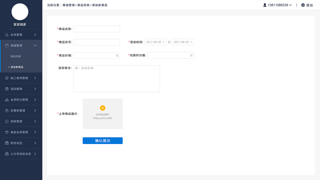Select 商品列表 in the sidebar
This screenshot has height=180, width=320.
tap(15, 56)
